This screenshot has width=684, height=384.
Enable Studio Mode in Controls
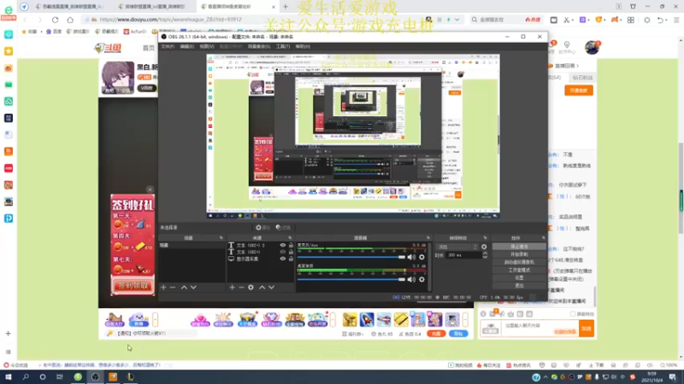(x=519, y=270)
